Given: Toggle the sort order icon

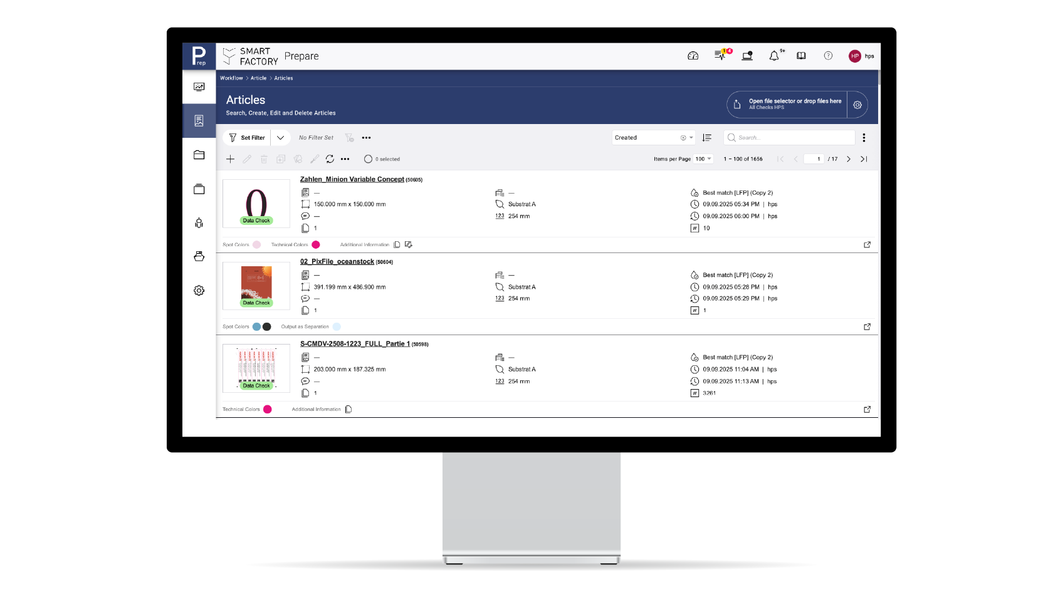Looking at the screenshot, I should [707, 138].
